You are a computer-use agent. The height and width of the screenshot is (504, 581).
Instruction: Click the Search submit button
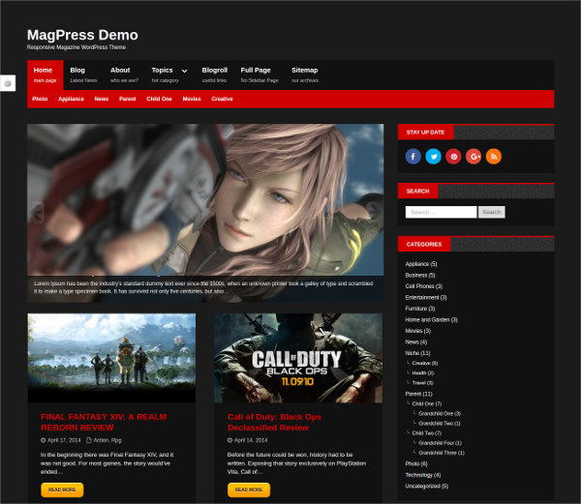coord(491,212)
